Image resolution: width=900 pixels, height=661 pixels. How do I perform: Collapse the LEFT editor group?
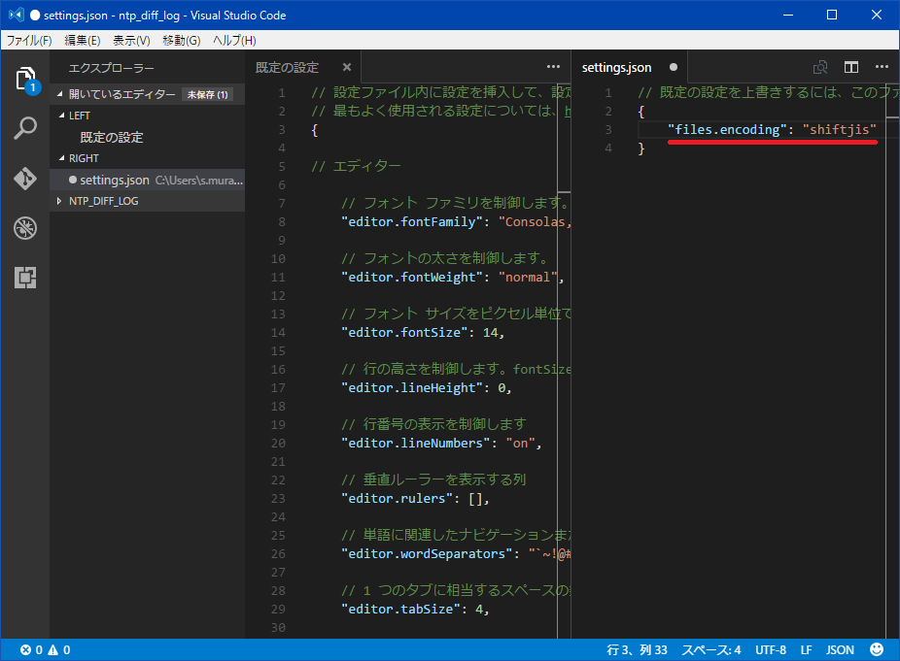62,116
